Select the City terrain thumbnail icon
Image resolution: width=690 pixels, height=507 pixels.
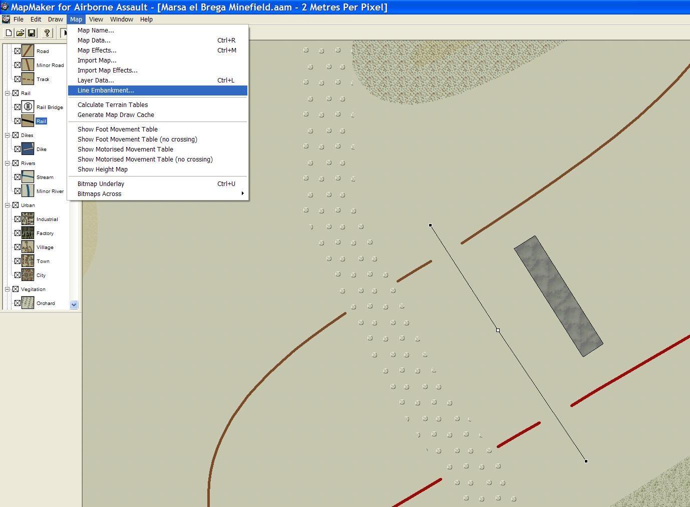(28, 275)
